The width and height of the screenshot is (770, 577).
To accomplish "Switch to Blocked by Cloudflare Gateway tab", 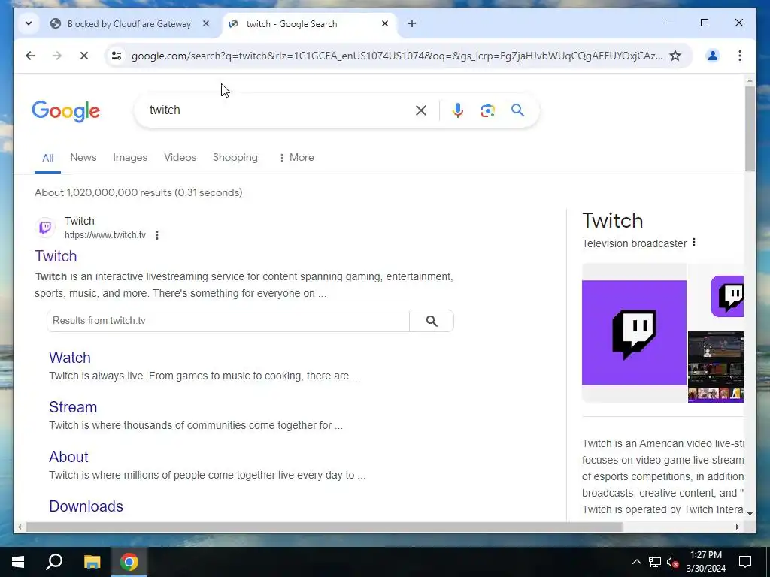I will tap(130, 23).
